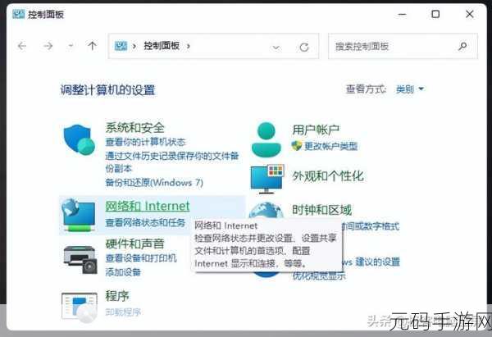Click the search magnifier icon
492x337 pixels.
tap(462, 47)
